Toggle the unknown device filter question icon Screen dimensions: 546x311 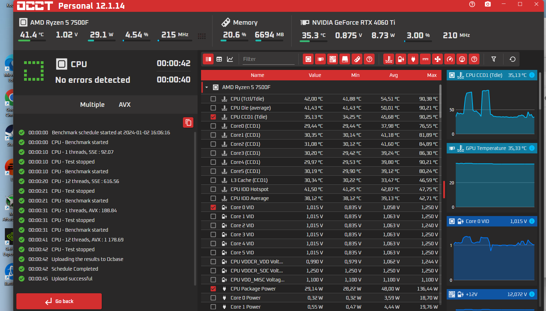pyautogui.click(x=369, y=59)
